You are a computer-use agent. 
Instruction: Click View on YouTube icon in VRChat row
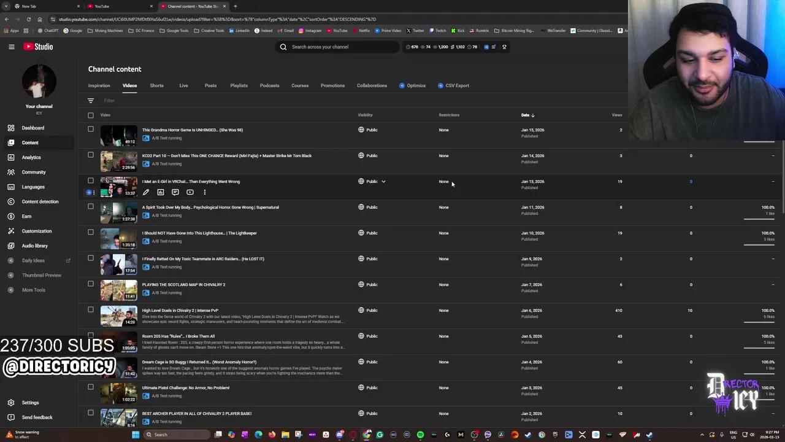190,192
